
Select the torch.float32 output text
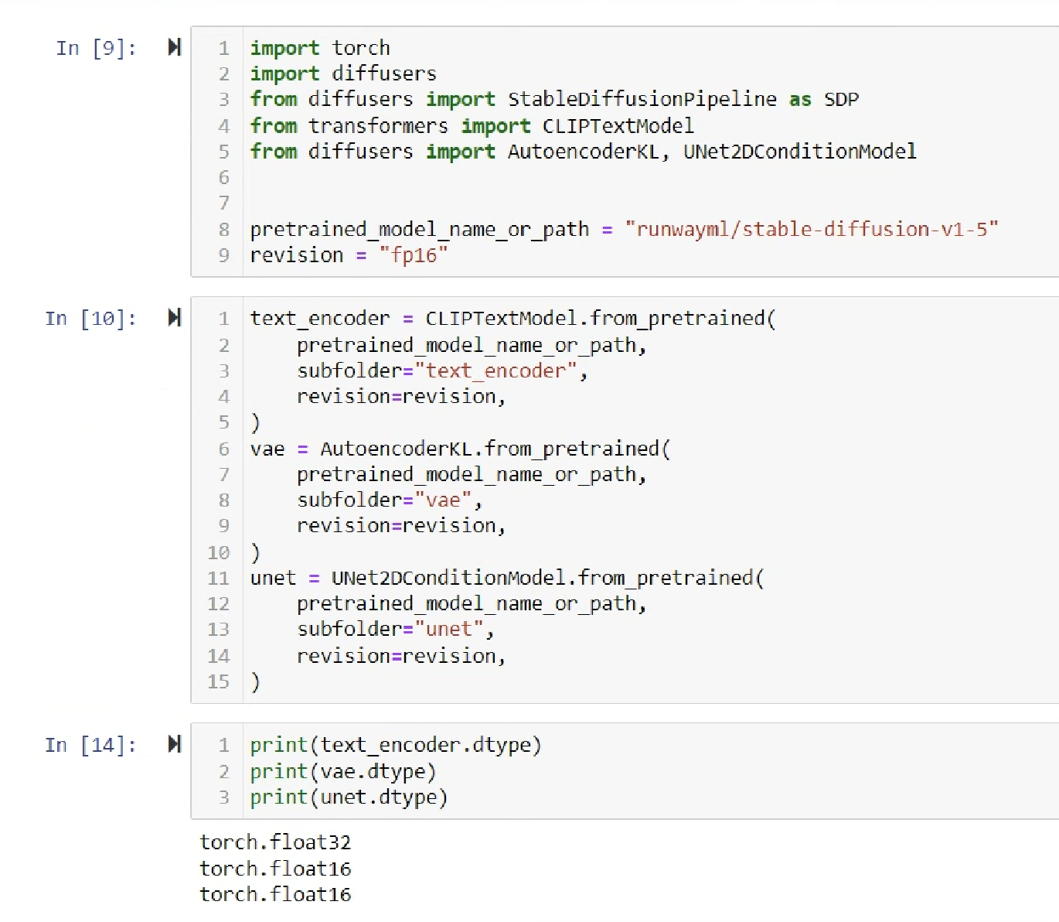click(276, 842)
